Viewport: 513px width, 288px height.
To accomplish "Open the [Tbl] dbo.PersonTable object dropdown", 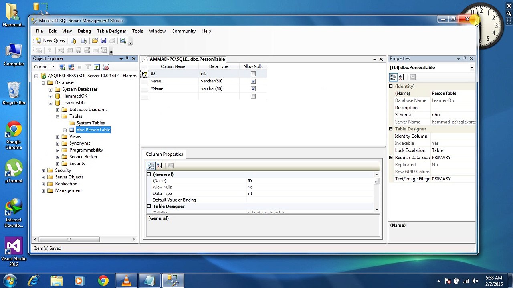I will click(472, 68).
